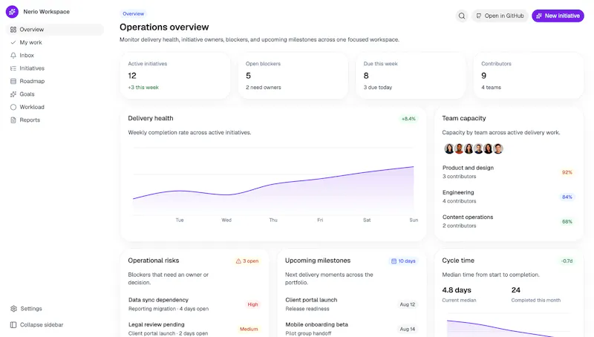
Task: Click the Roadmap sidebar icon
Action: pos(13,82)
